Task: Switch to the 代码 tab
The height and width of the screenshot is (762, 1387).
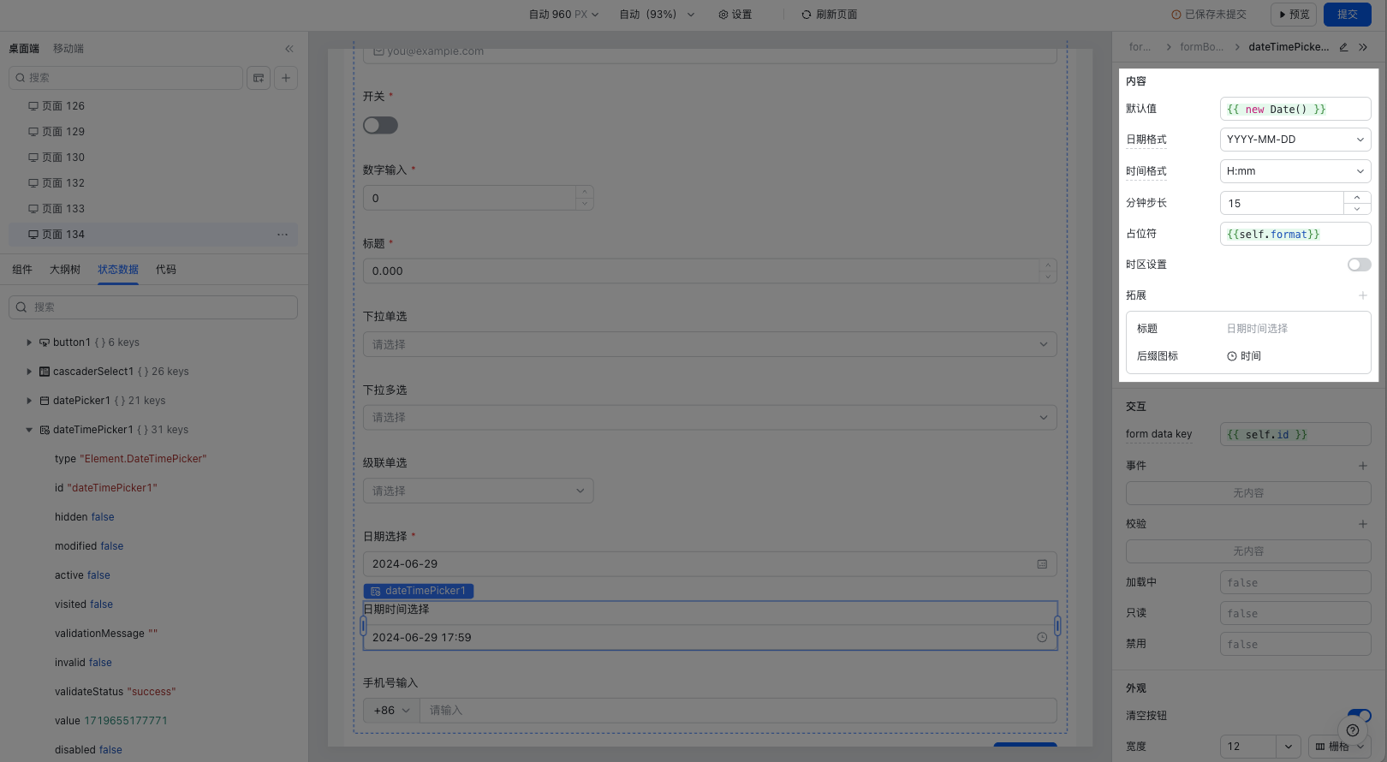Action: coord(166,270)
